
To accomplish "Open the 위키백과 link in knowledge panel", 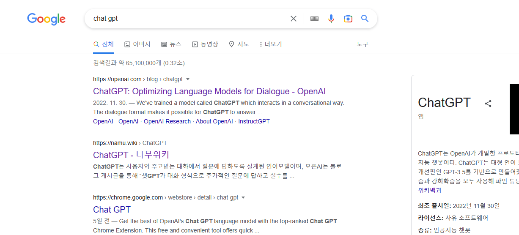I will [x=429, y=190].
